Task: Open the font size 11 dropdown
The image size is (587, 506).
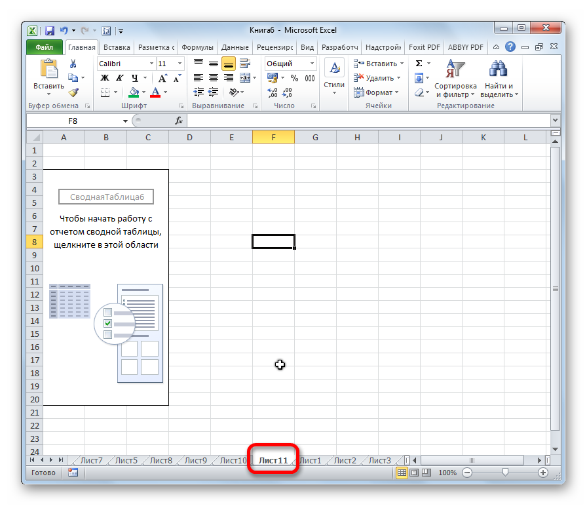Action: (180, 64)
